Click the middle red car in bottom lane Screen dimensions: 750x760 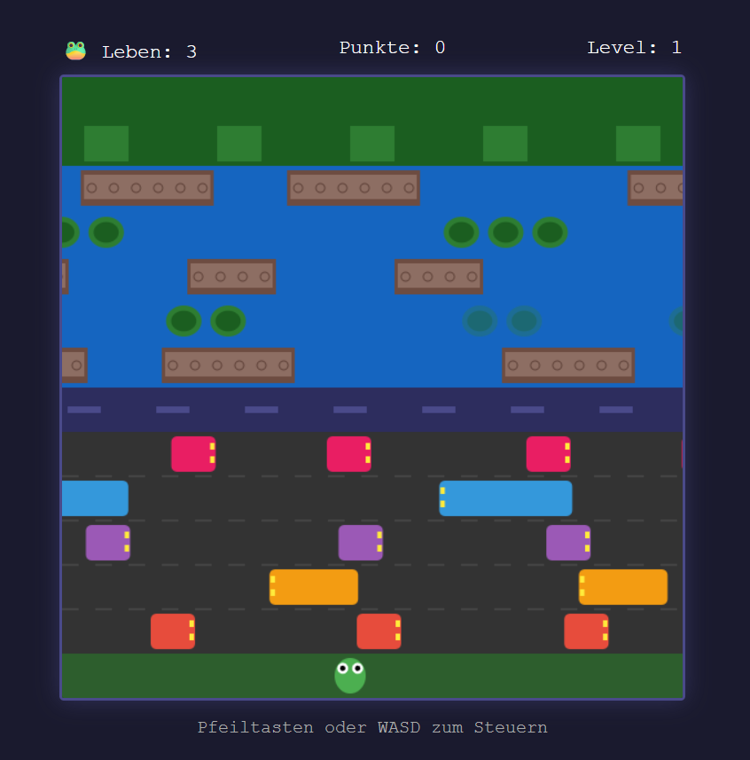coord(379,631)
